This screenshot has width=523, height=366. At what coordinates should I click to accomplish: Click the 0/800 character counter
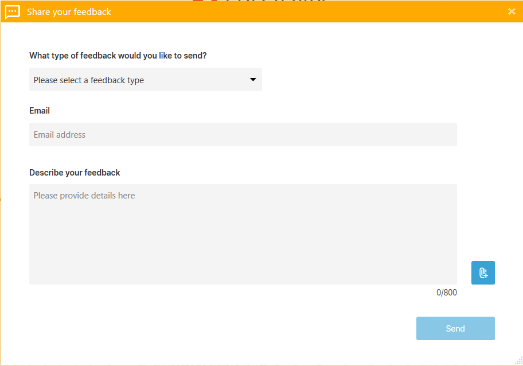447,293
